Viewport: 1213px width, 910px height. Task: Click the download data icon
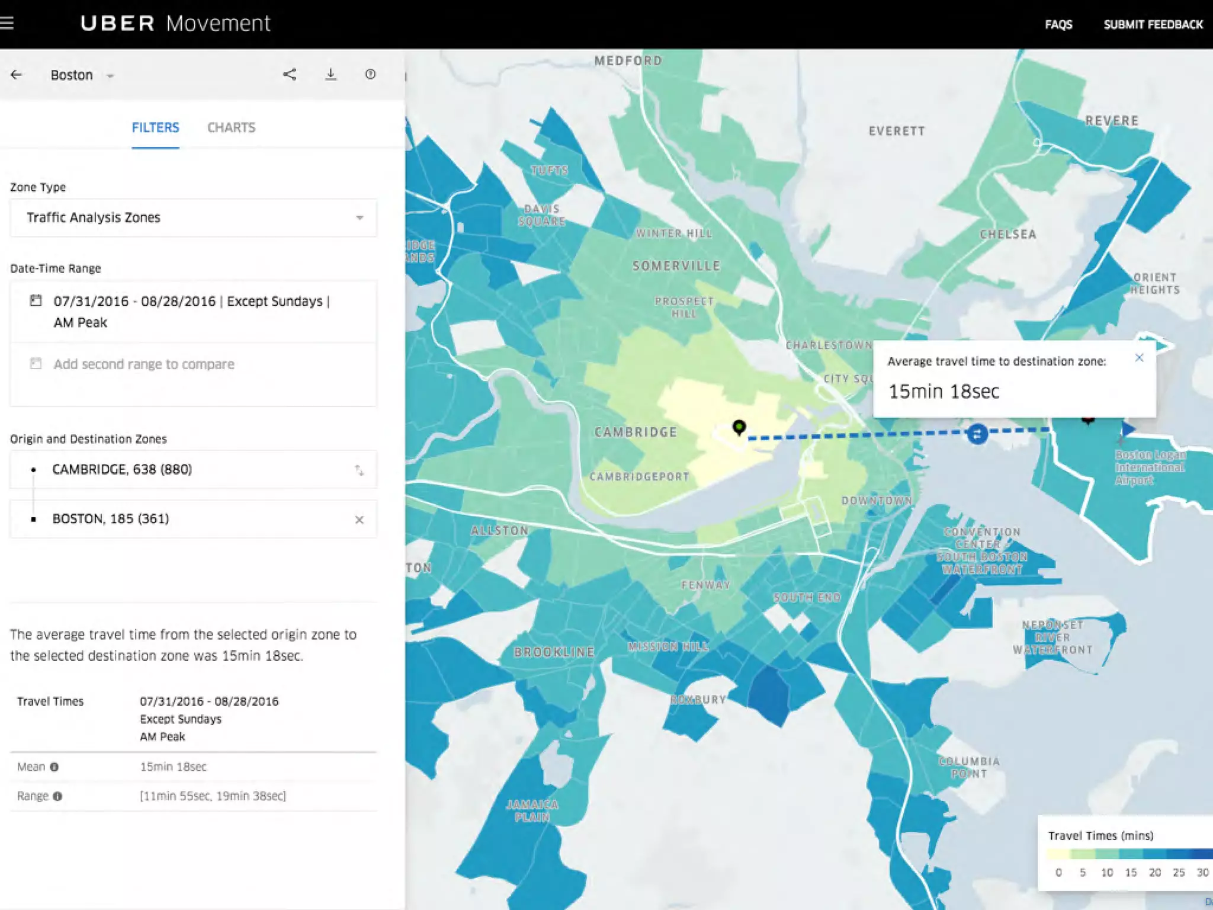pyautogui.click(x=330, y=74)
